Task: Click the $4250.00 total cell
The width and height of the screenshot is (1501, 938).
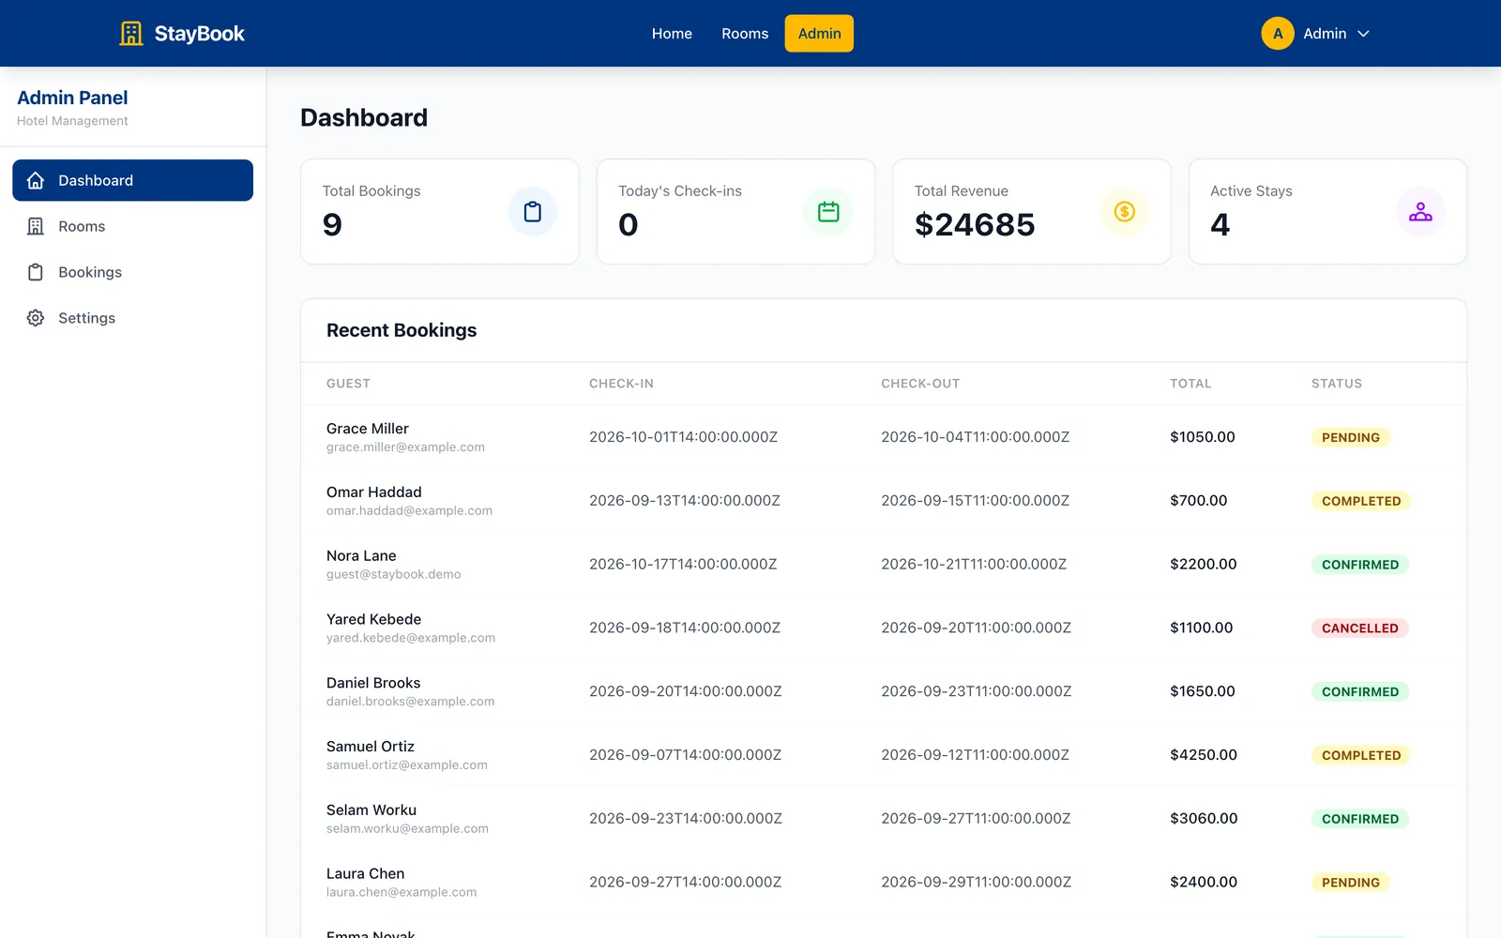Action: 1204,755
